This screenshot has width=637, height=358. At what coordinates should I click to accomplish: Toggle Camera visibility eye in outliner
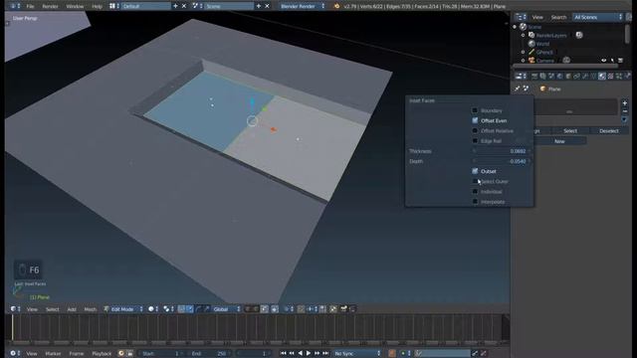pos(604,60)
